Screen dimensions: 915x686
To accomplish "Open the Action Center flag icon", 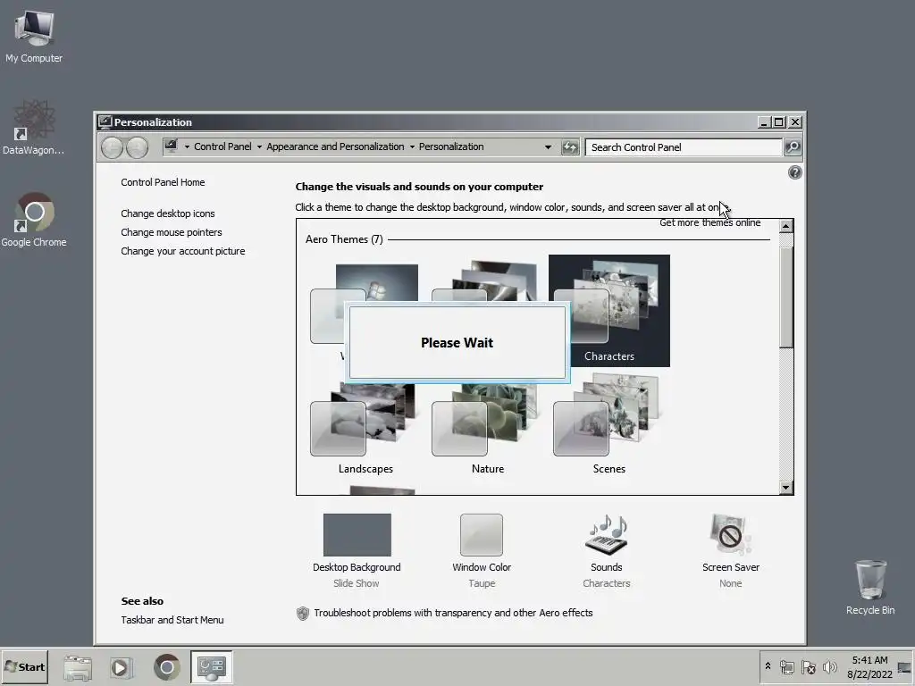I will click(x=808, y=667).
